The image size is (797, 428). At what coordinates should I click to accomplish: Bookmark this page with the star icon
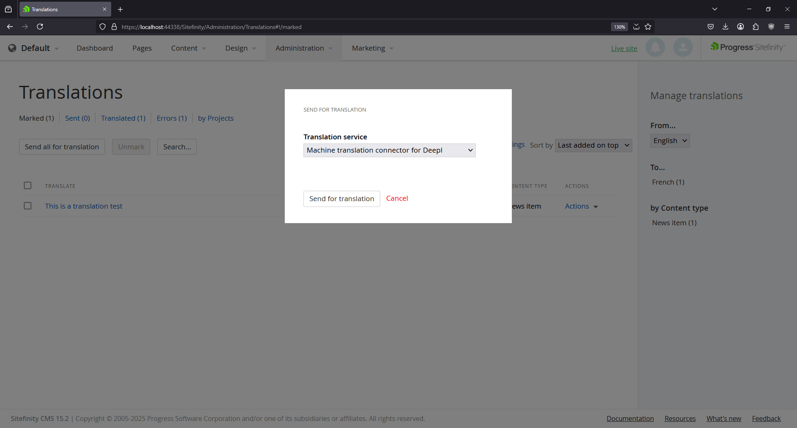[648, 27]
